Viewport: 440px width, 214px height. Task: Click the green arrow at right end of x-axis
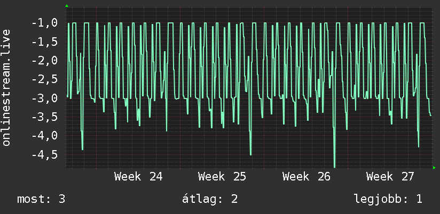[x=434, y=168]
